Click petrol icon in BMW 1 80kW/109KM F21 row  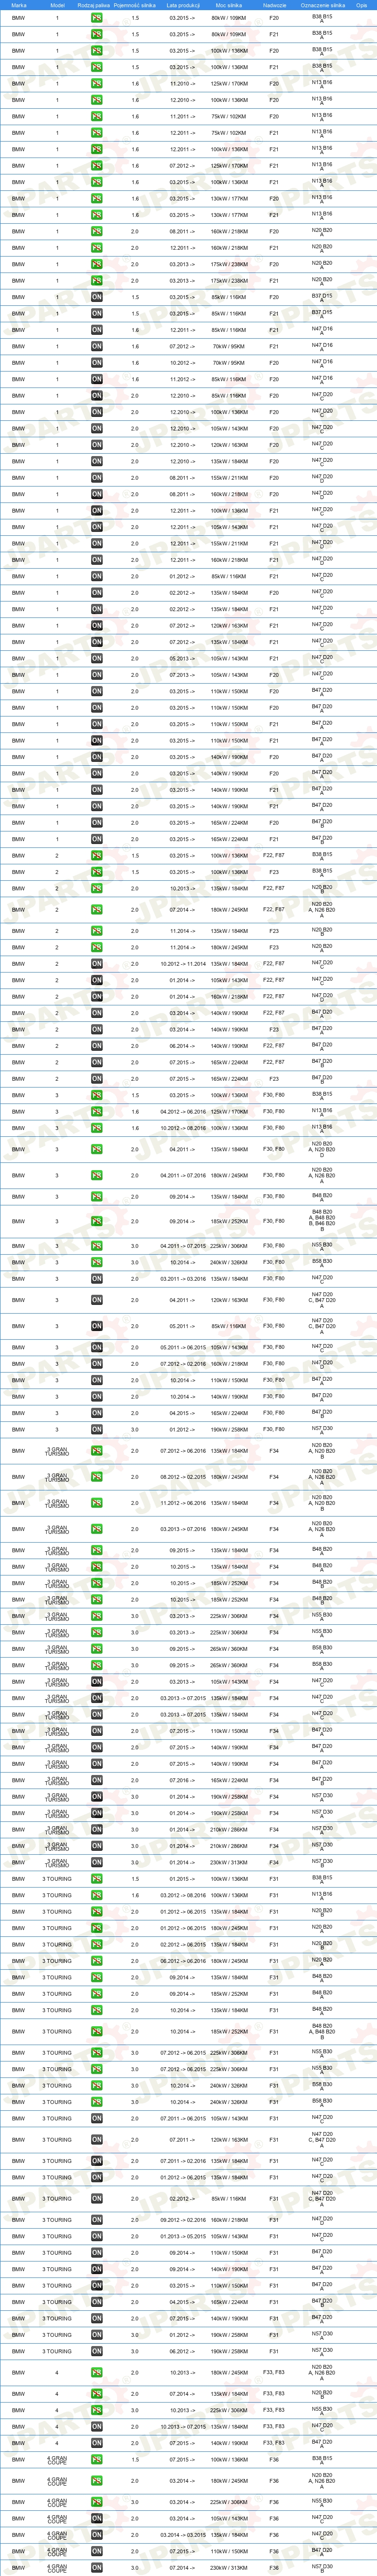pyautogui.click(x=97, y=34)
